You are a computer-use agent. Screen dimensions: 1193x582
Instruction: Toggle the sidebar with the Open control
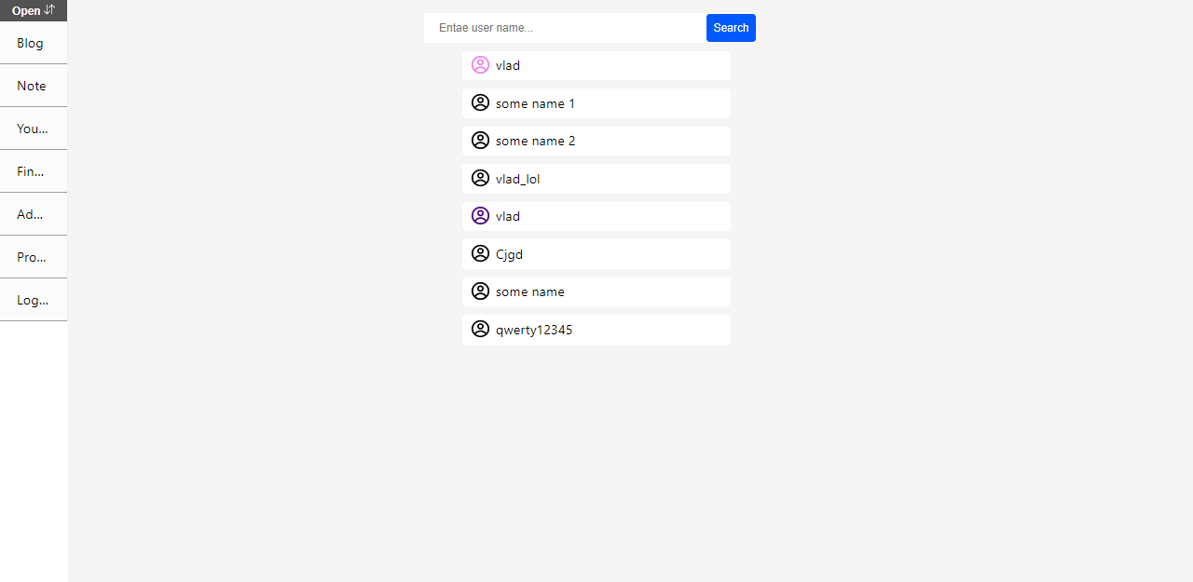pos(28,10)
